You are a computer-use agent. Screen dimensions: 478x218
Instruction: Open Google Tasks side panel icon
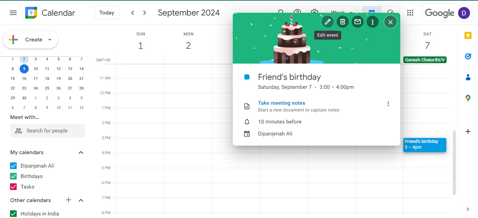coord(468,56)
